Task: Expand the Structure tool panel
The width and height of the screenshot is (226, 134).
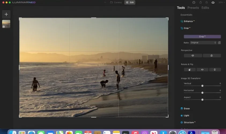Action: click(x=188, y=122)
